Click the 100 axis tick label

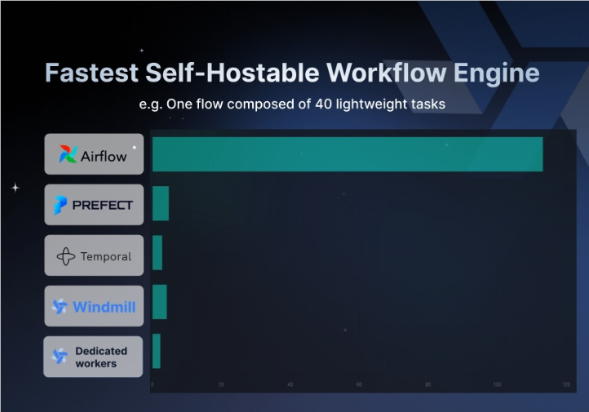coord(497,384)
